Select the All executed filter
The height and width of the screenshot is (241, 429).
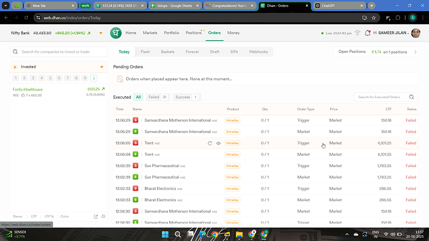coord(139,97)
